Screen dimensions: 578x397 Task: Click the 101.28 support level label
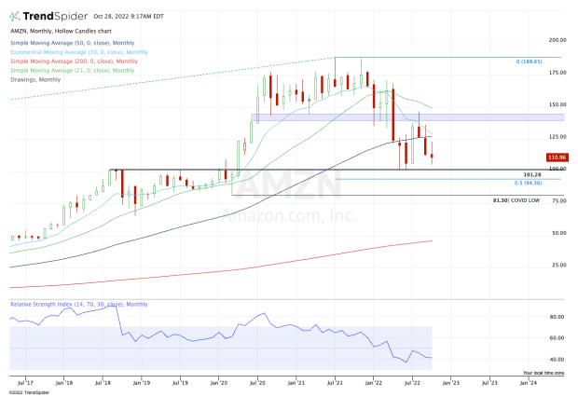[x=532, y=174]
